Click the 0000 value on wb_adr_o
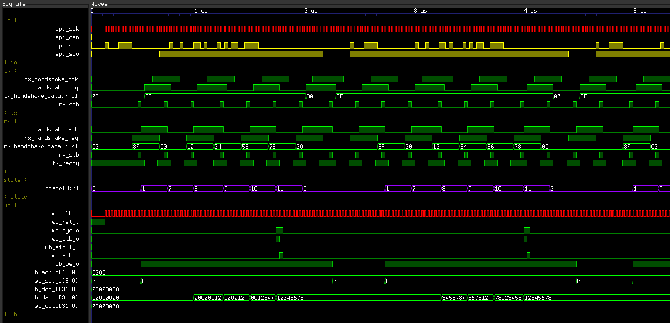 pos(99,273)
